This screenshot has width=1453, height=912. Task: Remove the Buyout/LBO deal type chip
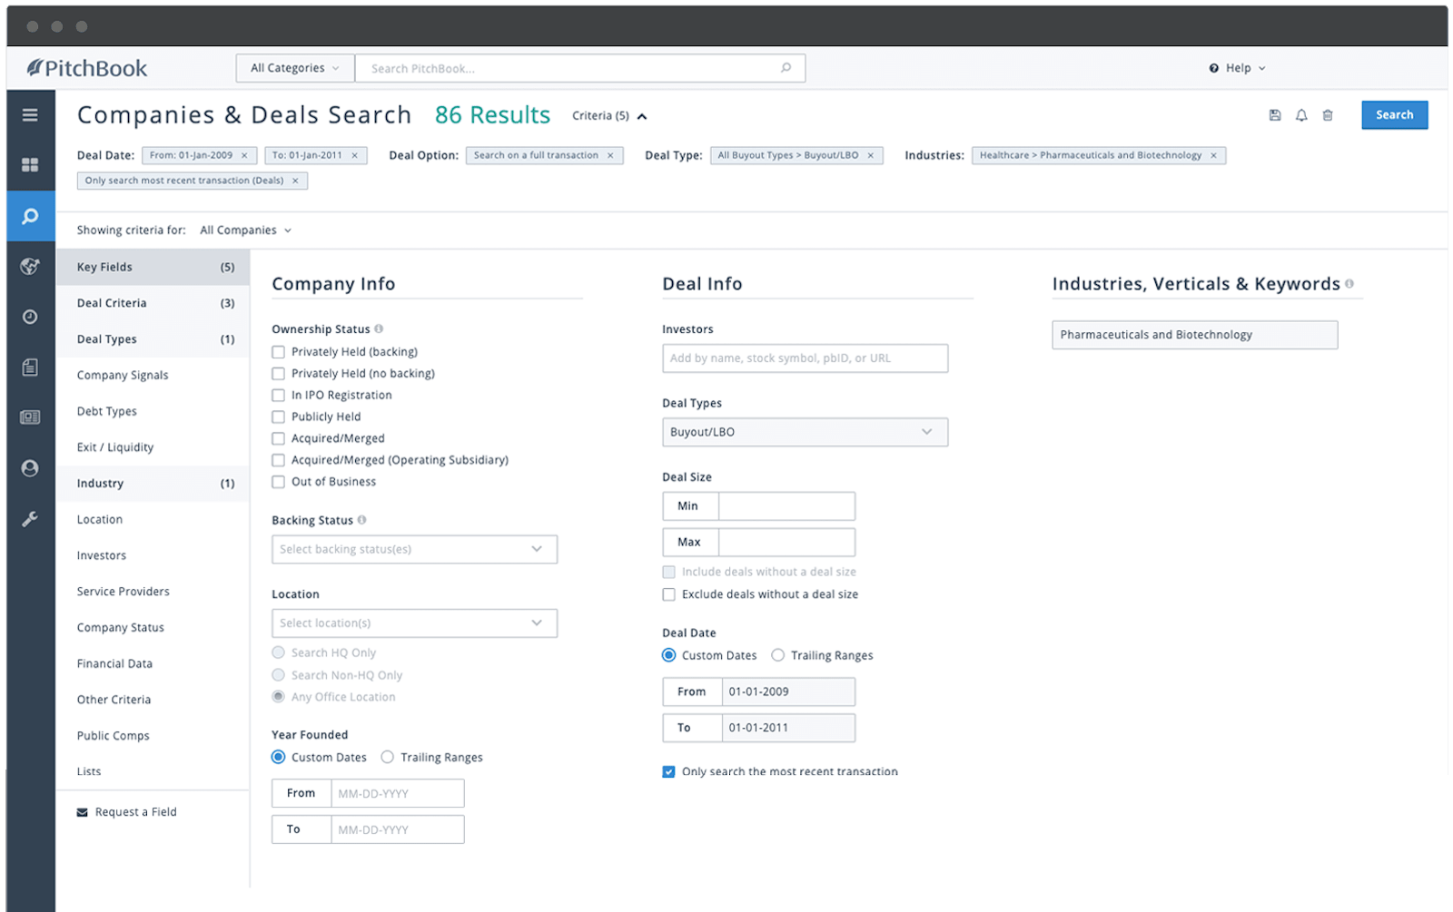(x=870, y=155)
